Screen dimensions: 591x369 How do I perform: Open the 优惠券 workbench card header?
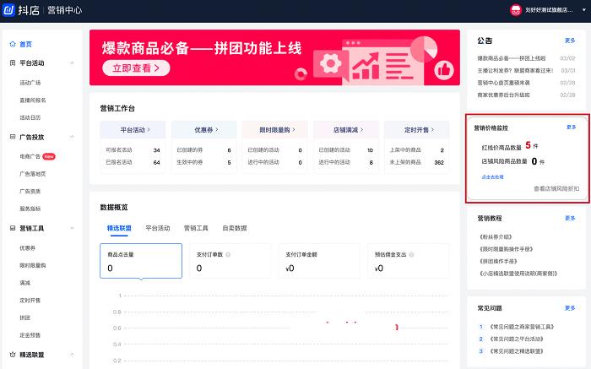pyautogui.click(x=206, y=130)
